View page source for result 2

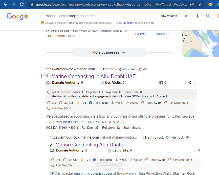136,160
